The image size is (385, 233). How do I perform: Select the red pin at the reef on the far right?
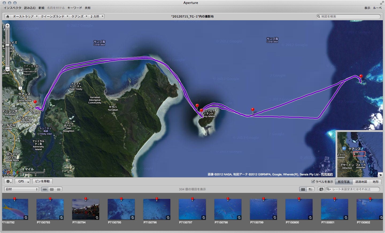click(361, 77)
